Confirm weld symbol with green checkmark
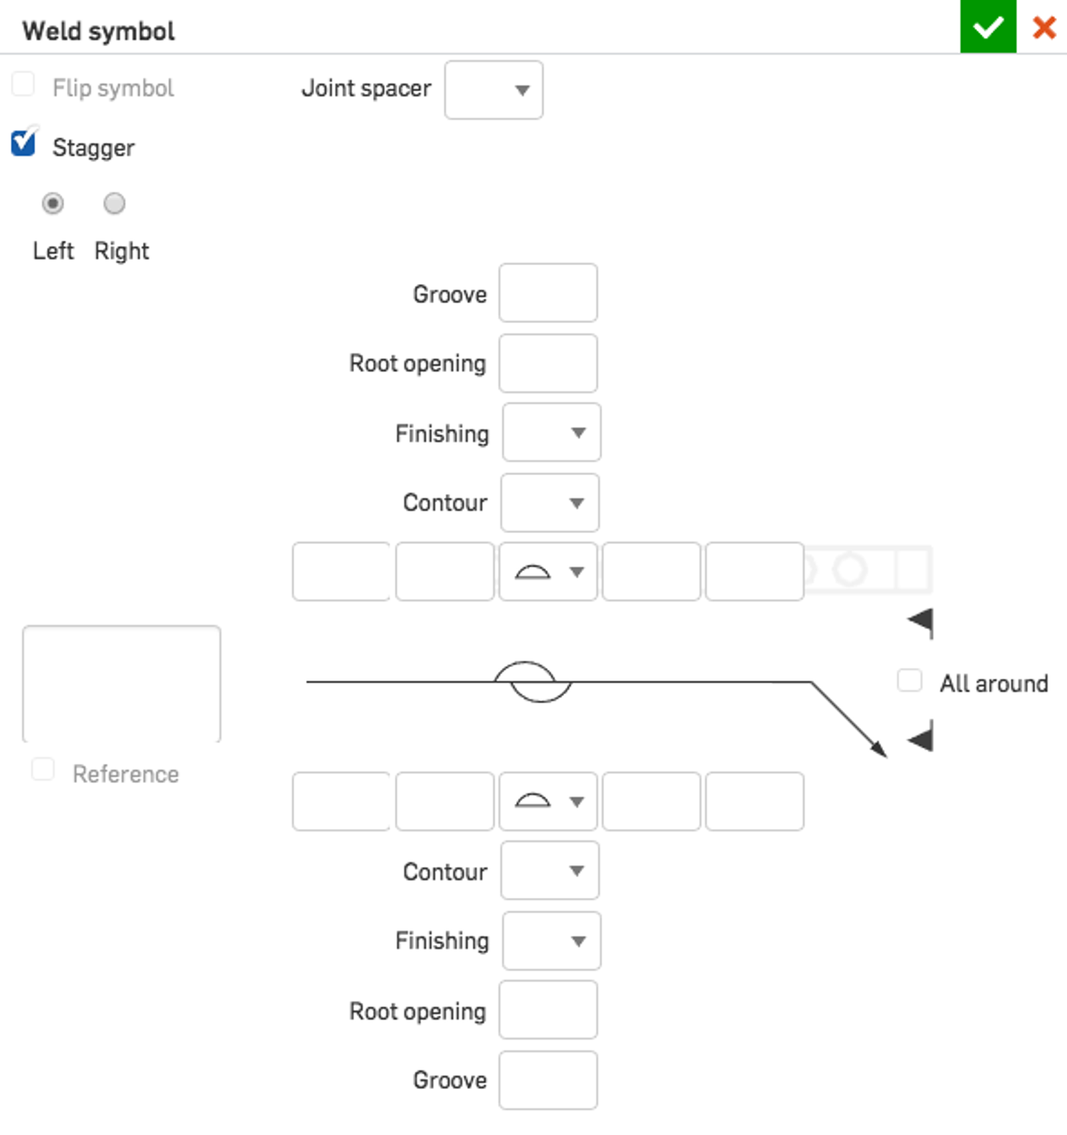 (x=988, y=27)
